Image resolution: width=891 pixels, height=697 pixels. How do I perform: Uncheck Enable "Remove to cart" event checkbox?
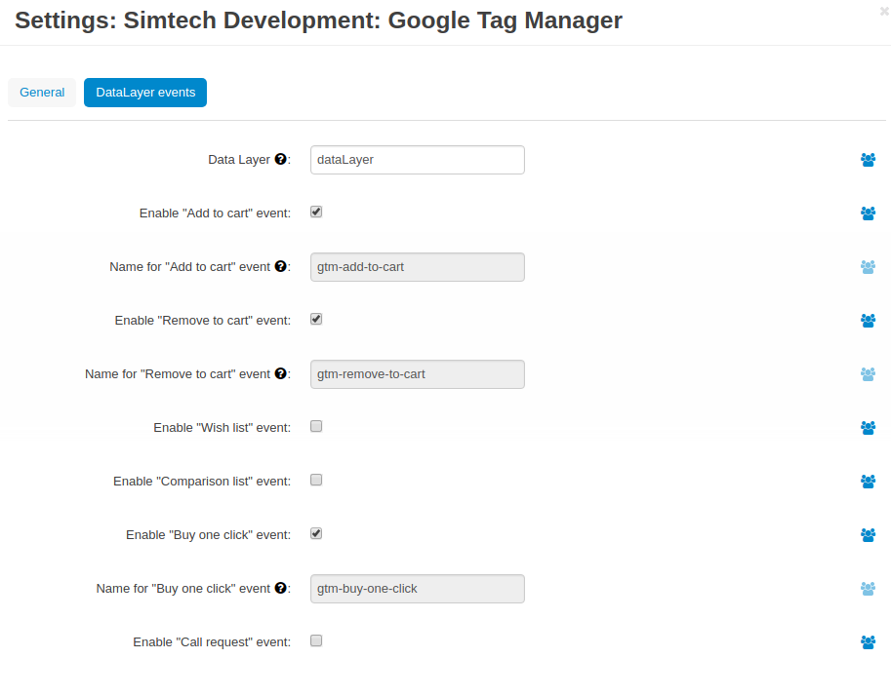pyautogui.click(x=316, y=319)
